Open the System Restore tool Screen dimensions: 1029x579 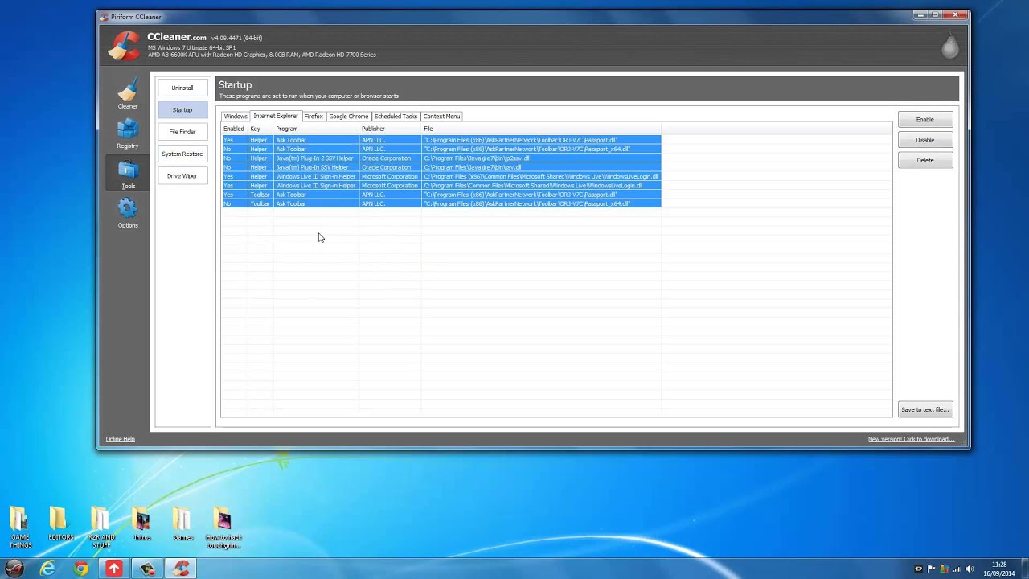(x=182, y=154)
